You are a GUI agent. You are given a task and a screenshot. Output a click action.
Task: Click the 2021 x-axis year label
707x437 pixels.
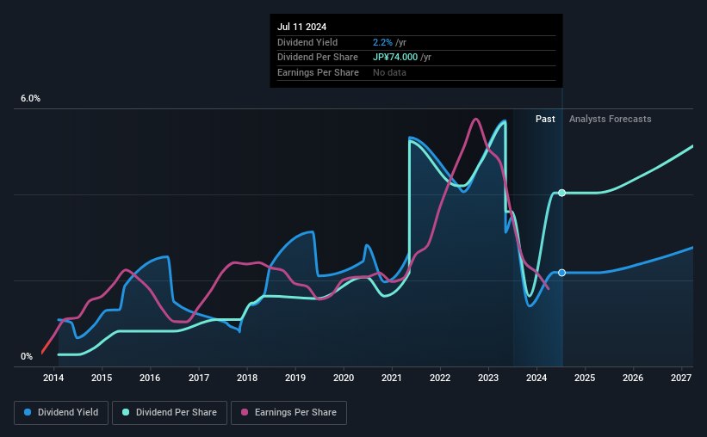point(391,378)
